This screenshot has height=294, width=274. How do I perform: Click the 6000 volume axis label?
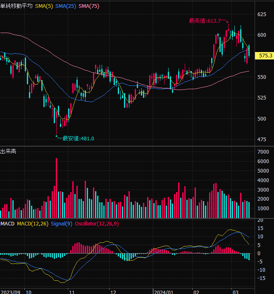click(x=263, y=161)
